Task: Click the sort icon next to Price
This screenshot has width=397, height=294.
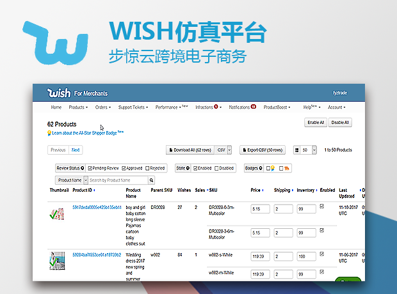Action: [263, 190]
